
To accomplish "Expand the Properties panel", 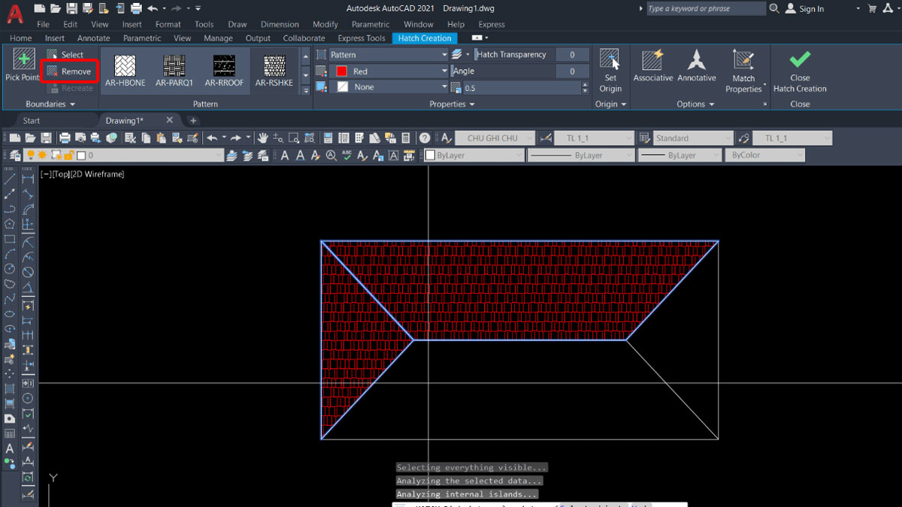I will [x=452, y=104].
